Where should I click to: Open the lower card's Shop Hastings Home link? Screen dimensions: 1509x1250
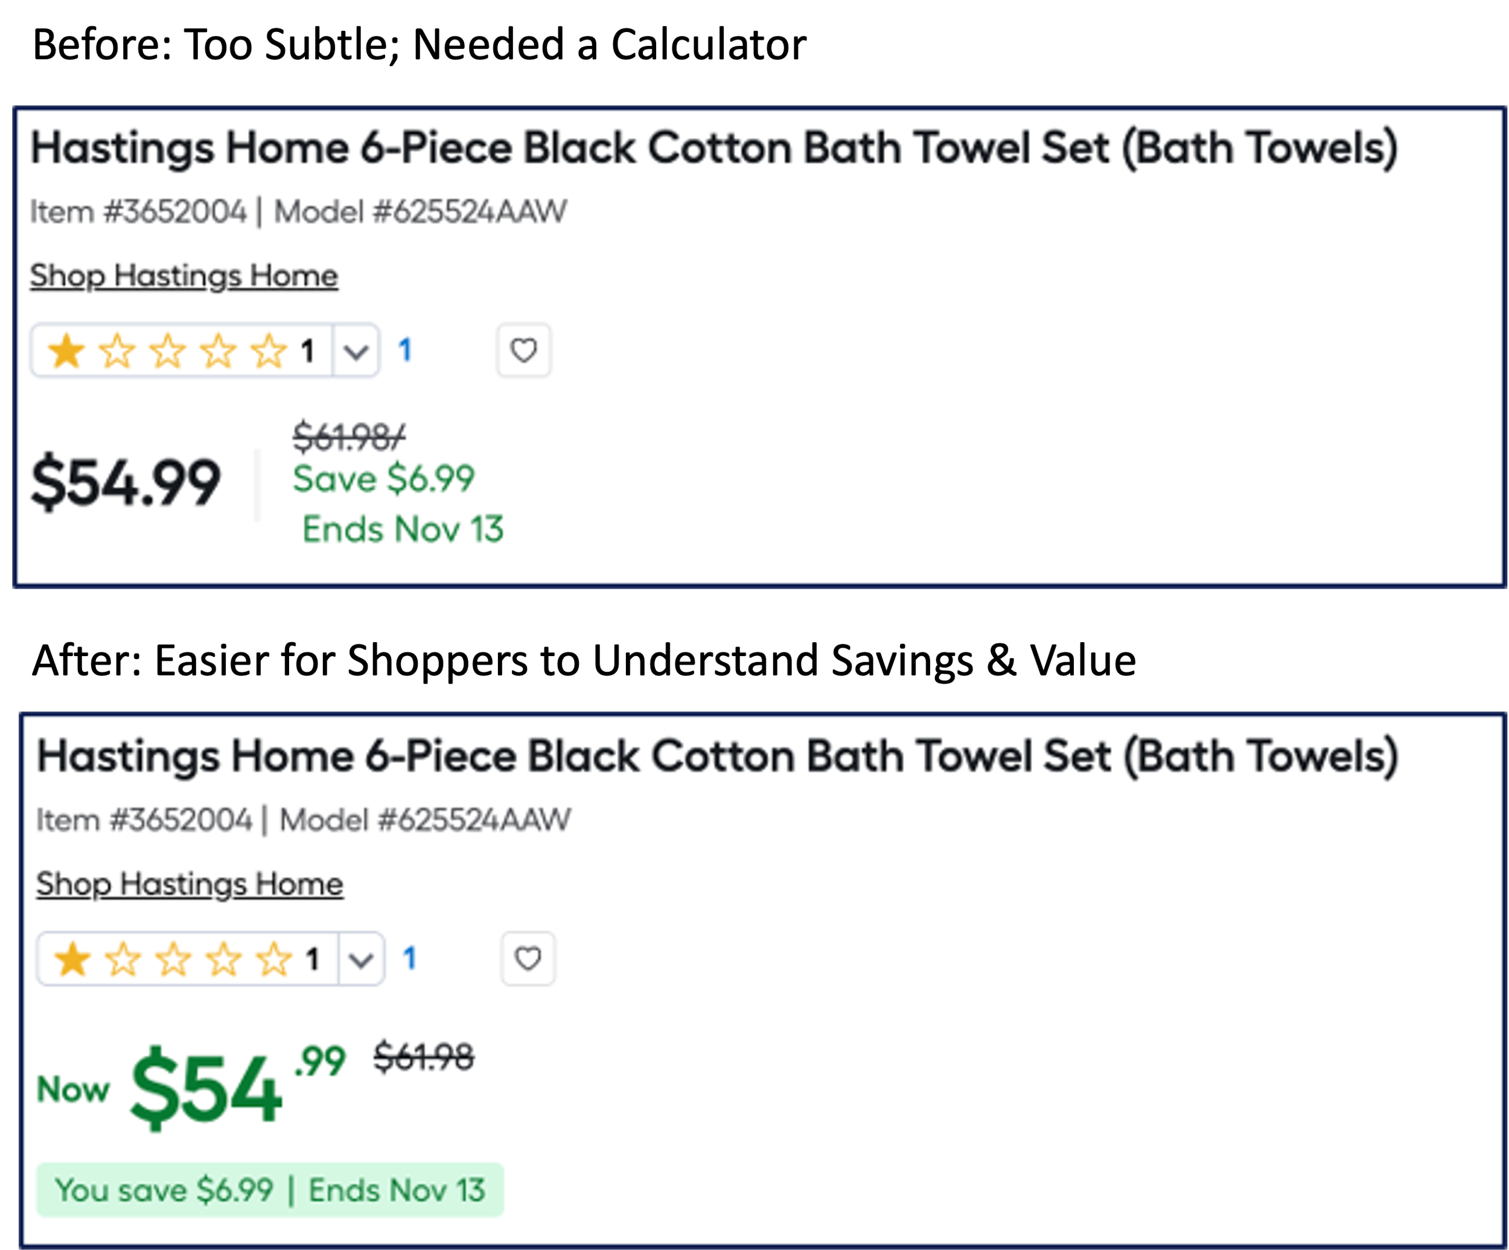point(190,884)
